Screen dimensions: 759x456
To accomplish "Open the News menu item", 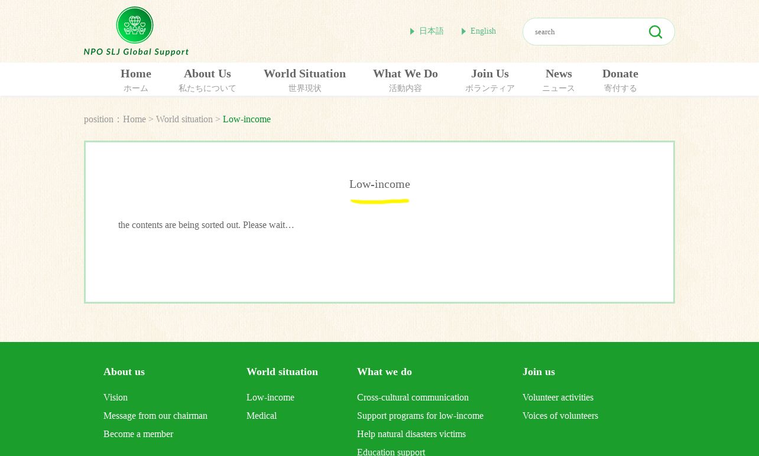I will click(559, 80).
